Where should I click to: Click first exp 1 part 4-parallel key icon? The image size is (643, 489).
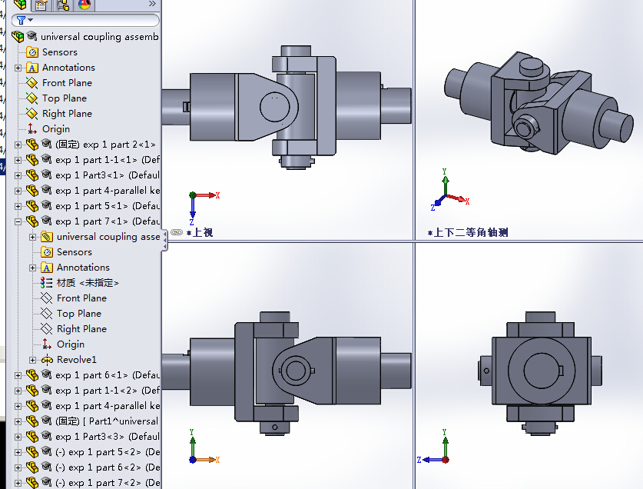coord(32,191)
